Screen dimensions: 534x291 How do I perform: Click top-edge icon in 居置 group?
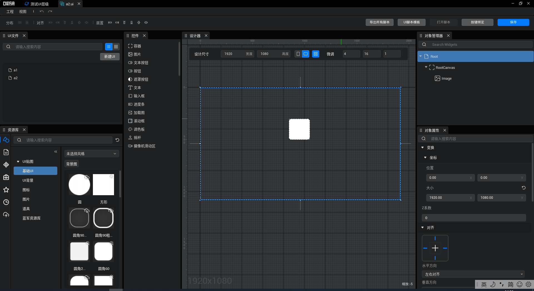tap(124, 22)
